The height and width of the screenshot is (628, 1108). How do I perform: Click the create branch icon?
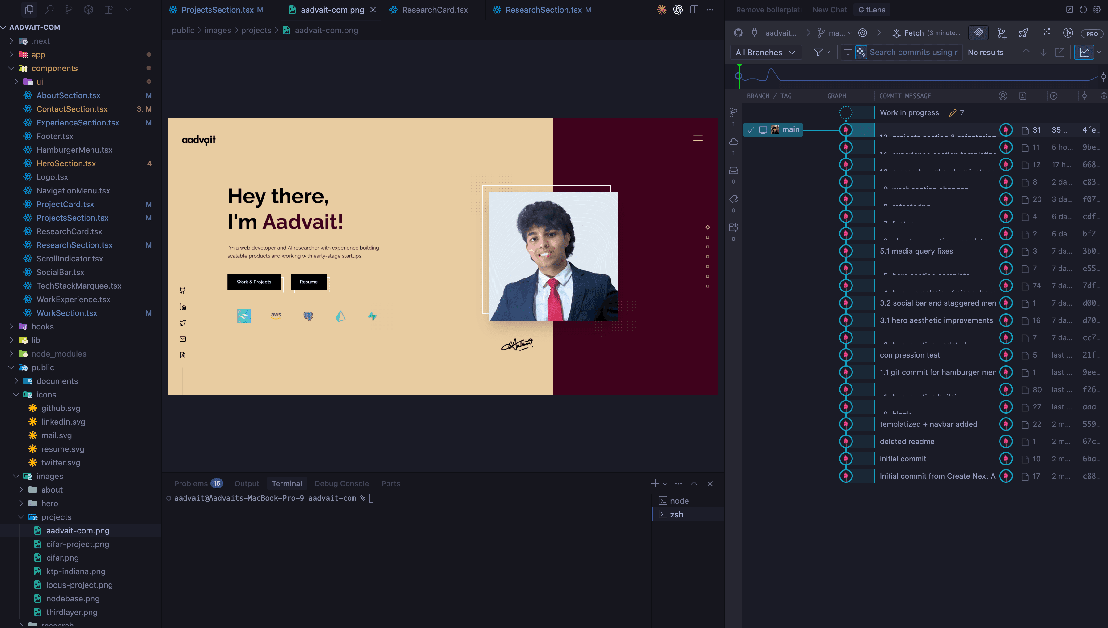click(1001, 33)
